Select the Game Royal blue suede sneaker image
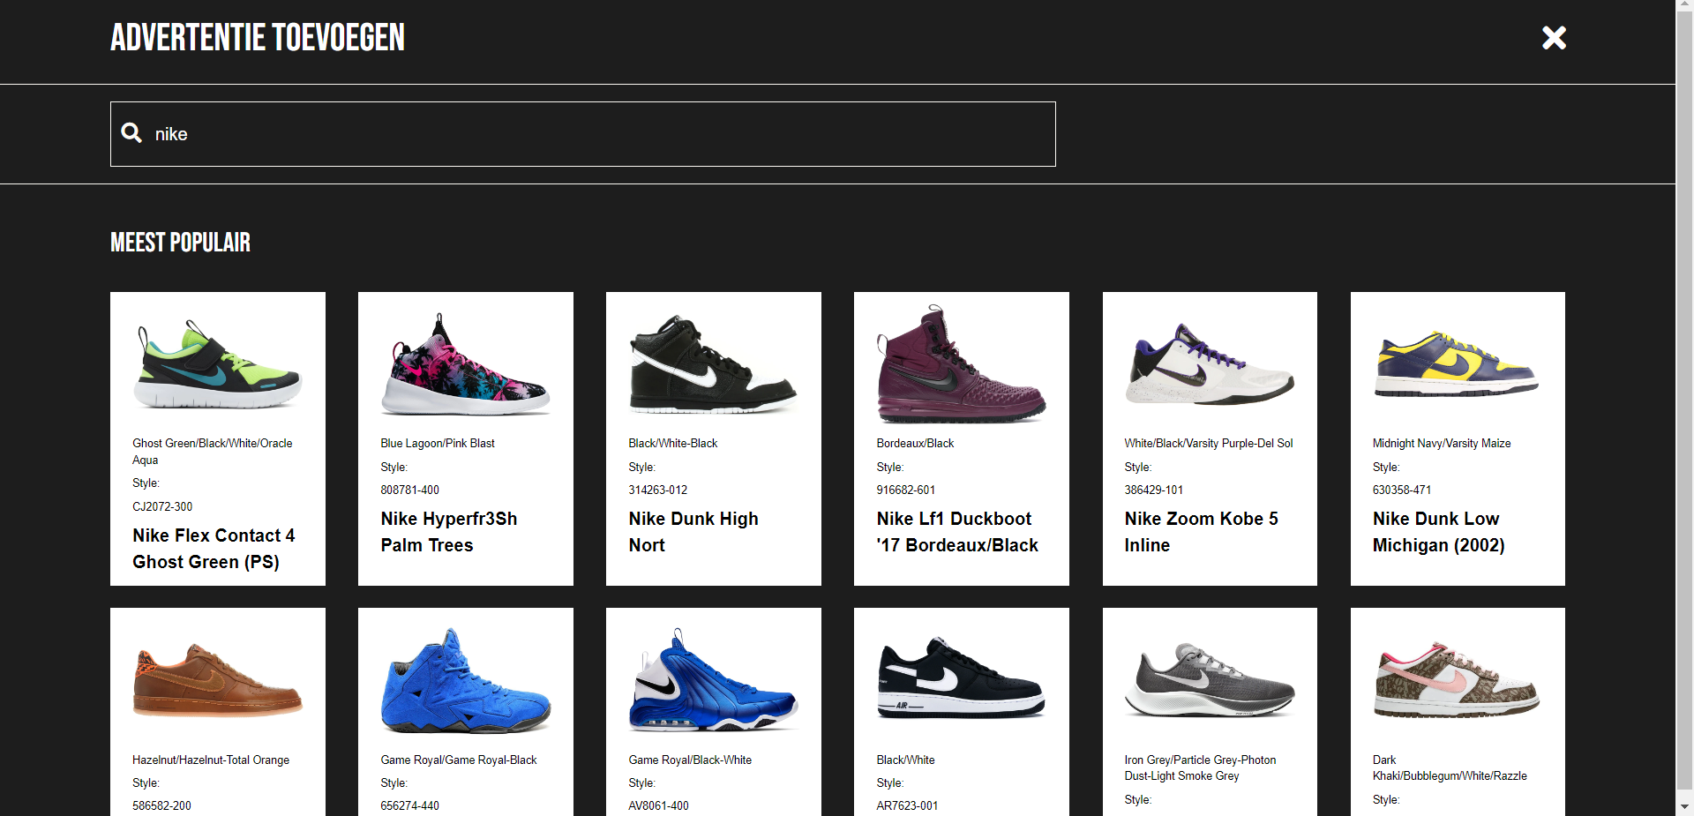 (x=466, y=681)
